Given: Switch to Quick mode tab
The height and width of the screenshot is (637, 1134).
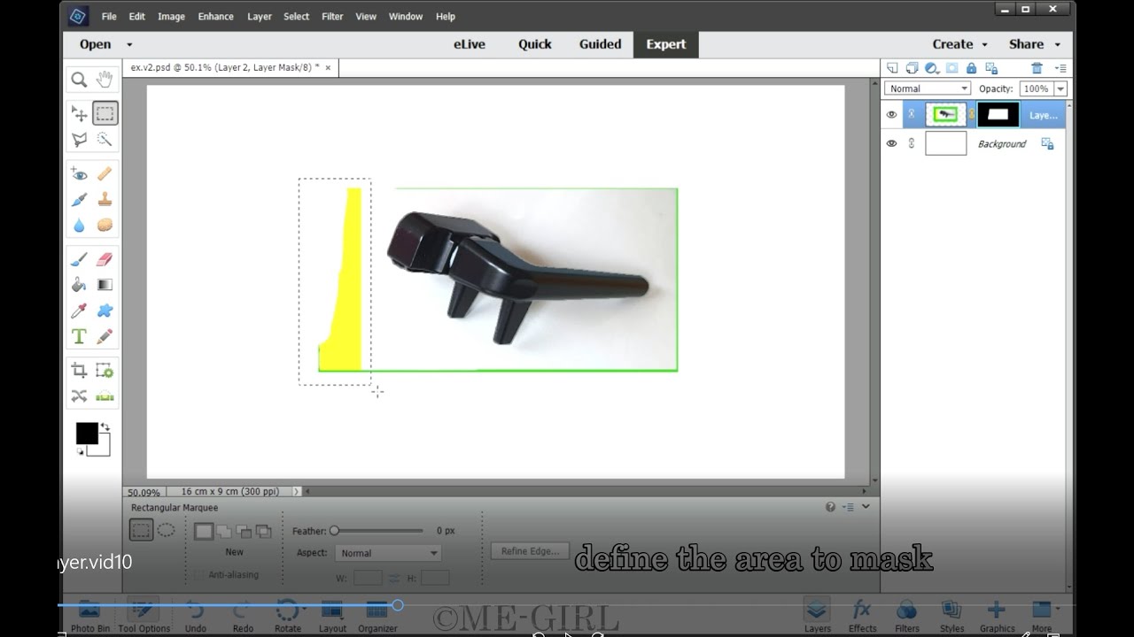Looking at the screenshot, I should click(x=535, y=44).
